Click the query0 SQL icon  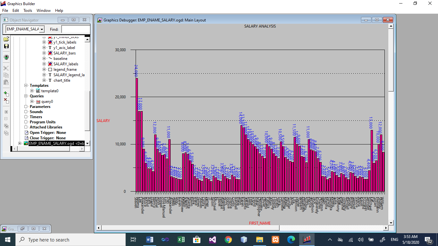[x=38, y=102]
